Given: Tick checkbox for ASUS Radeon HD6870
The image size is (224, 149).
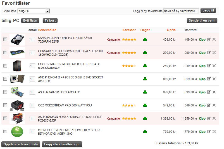Looking at the screenshot, I should (x=5, y=118).
